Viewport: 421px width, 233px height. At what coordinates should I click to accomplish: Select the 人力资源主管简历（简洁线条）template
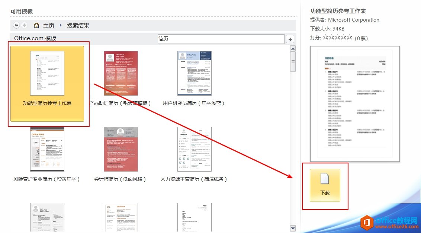pos(195,149)
